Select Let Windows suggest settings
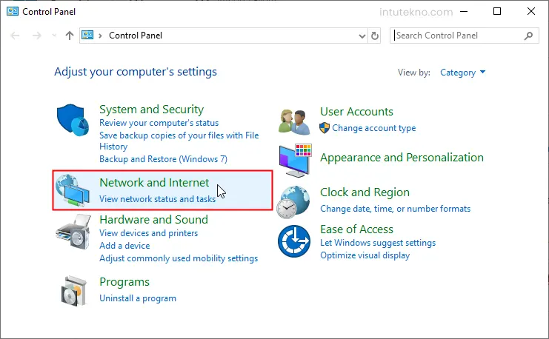The image size is (549, 339). pyautogui.click(x=378, y=243)
